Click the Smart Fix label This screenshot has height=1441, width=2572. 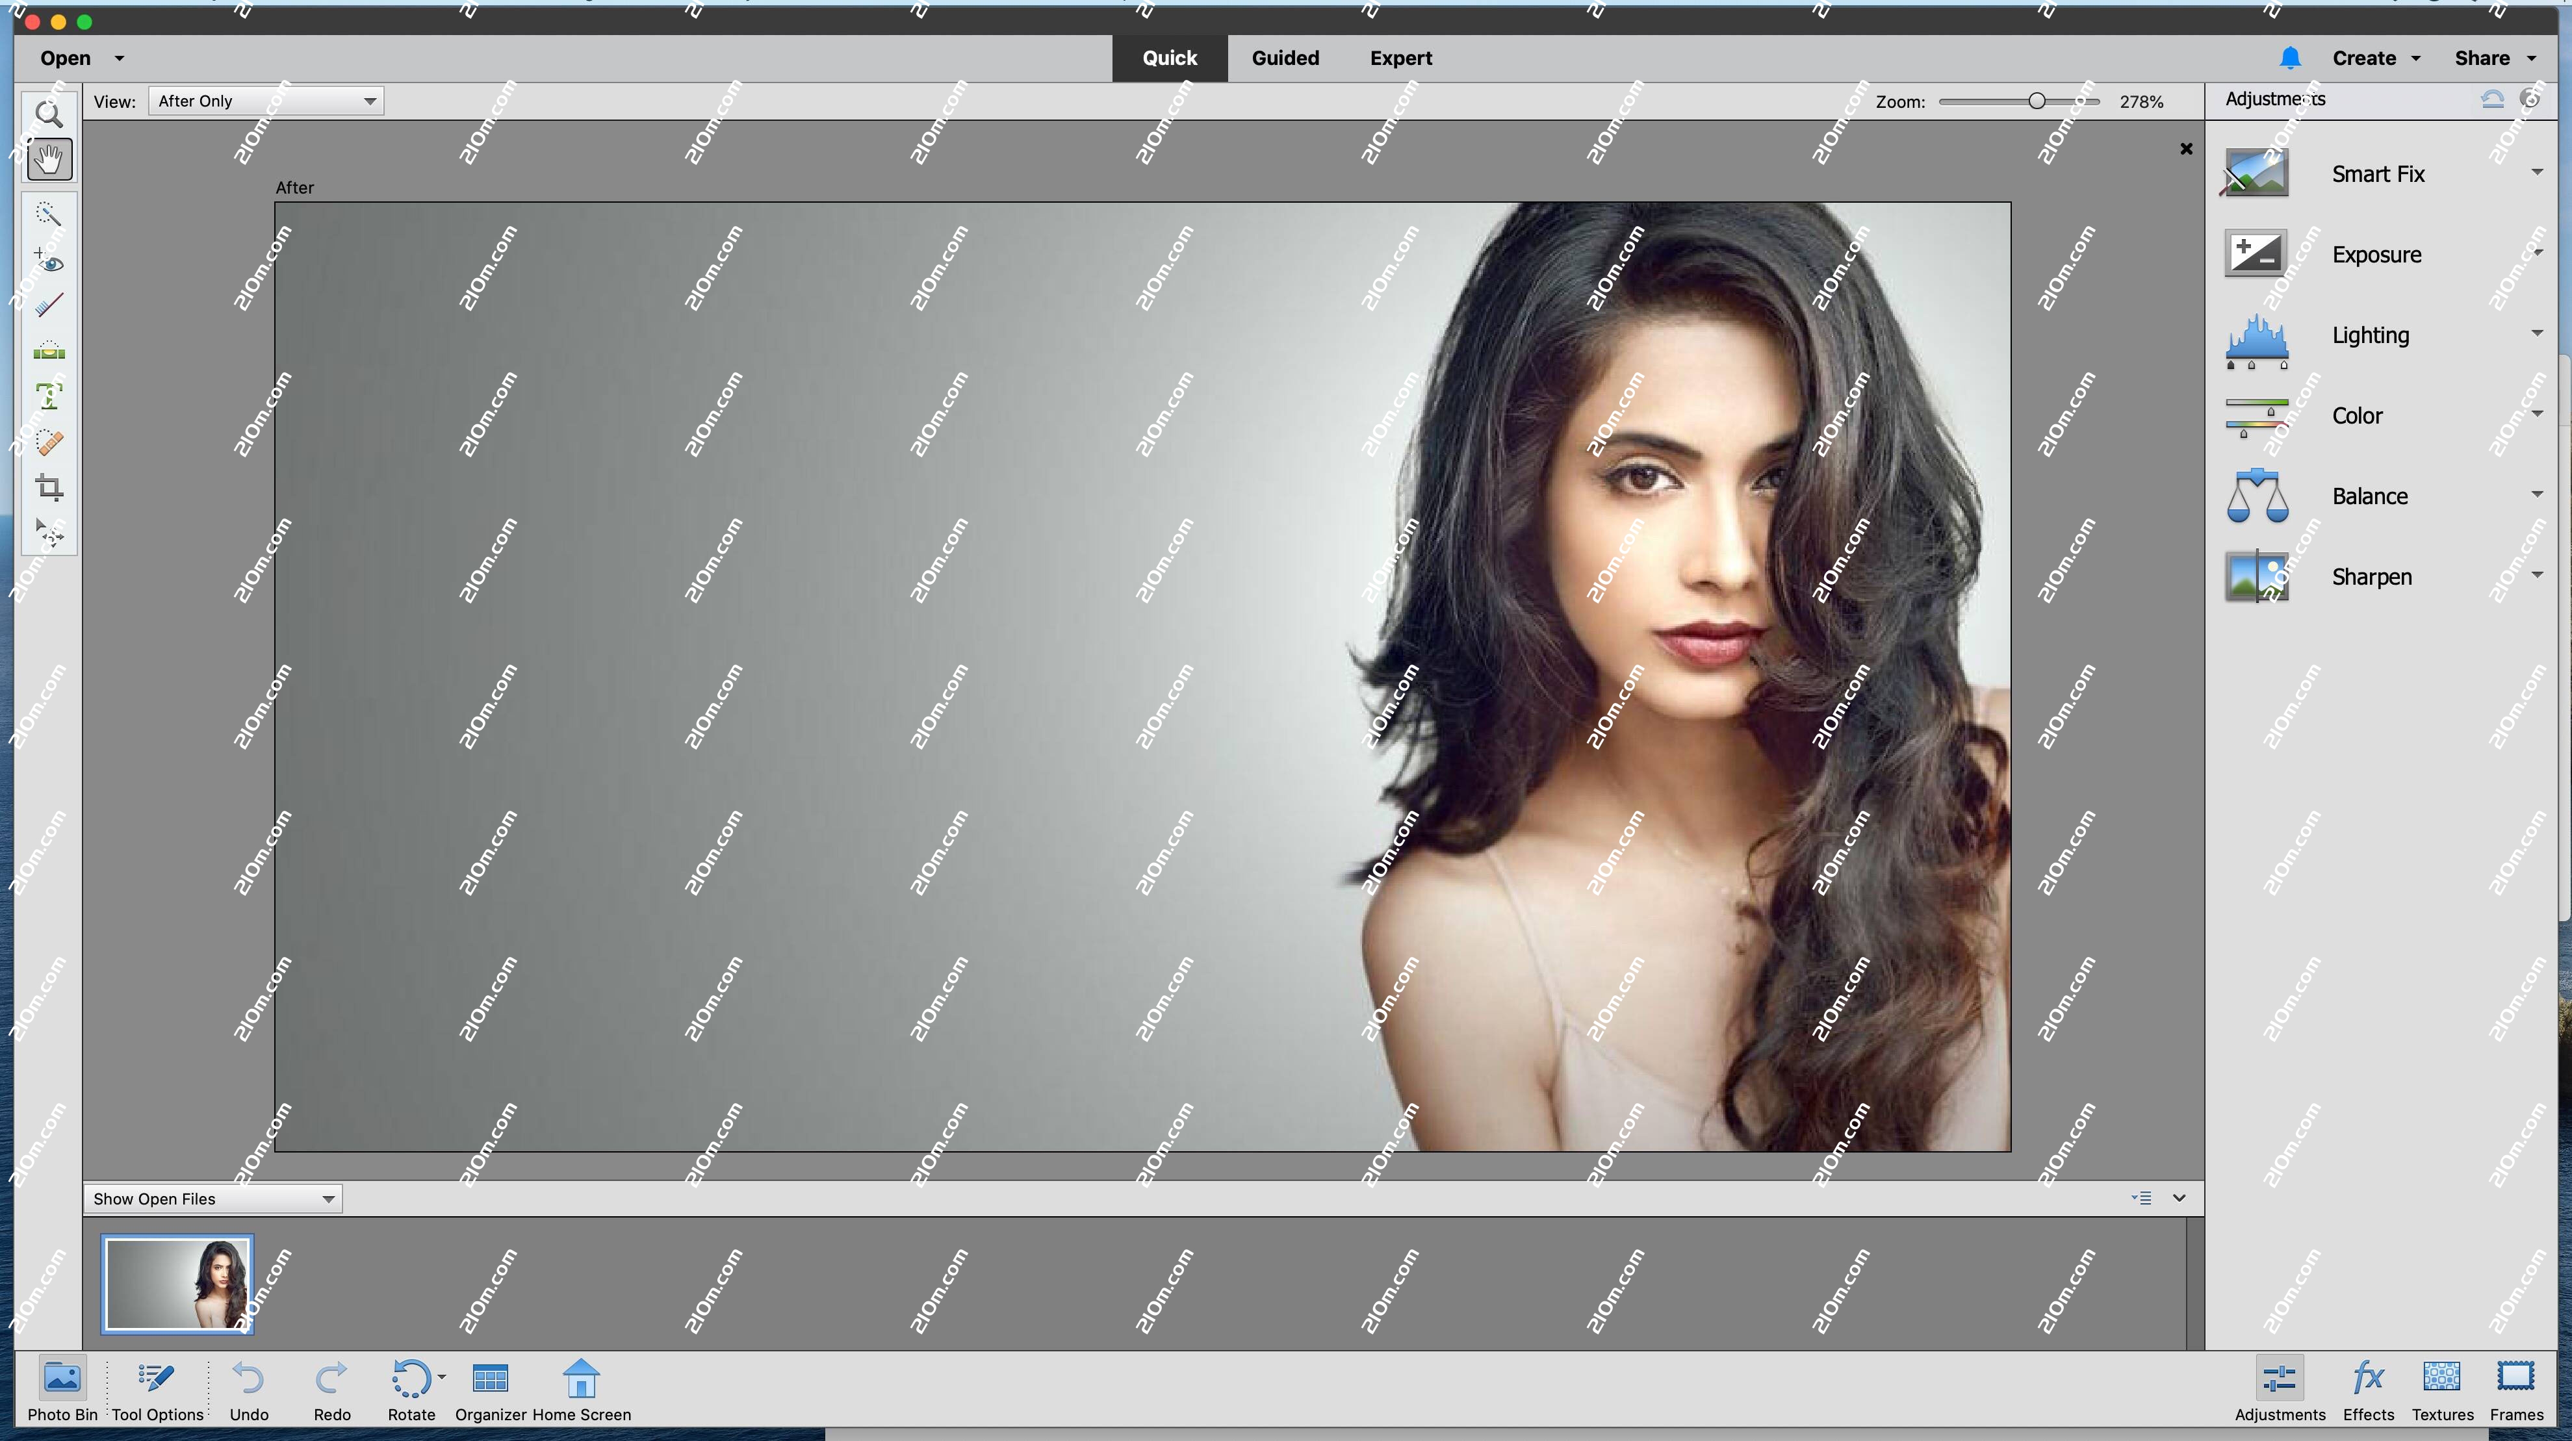(x=2378, y=173)
